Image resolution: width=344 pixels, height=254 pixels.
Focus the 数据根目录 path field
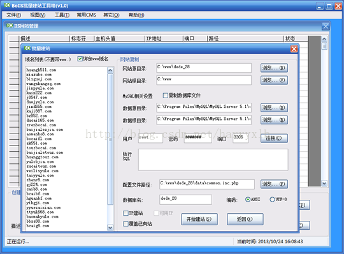click(x=204, y=120)
